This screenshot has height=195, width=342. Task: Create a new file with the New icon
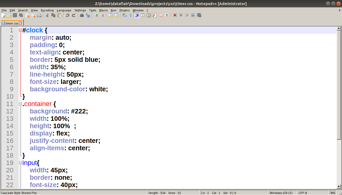[x=3, y=15]
